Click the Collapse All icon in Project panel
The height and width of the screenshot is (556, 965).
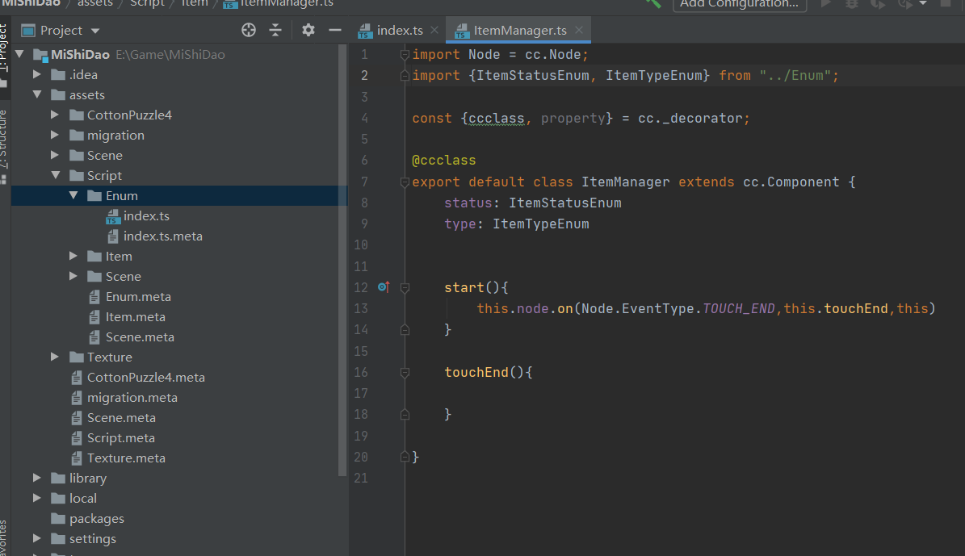coord(275,31)
